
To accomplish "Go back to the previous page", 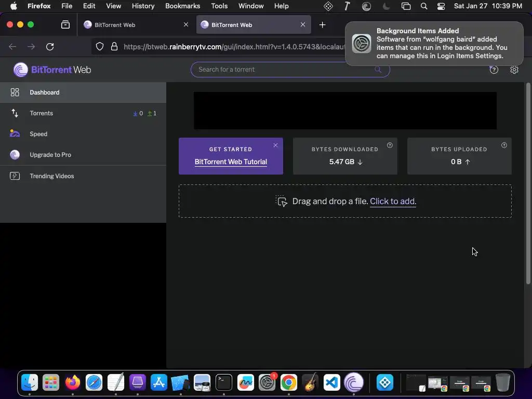I will [12, 47].
